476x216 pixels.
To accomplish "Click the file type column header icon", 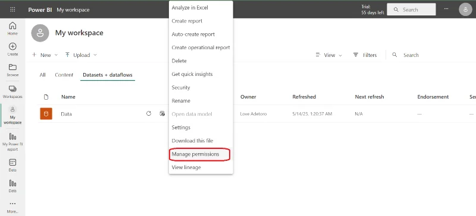I will tap(46, 97).
